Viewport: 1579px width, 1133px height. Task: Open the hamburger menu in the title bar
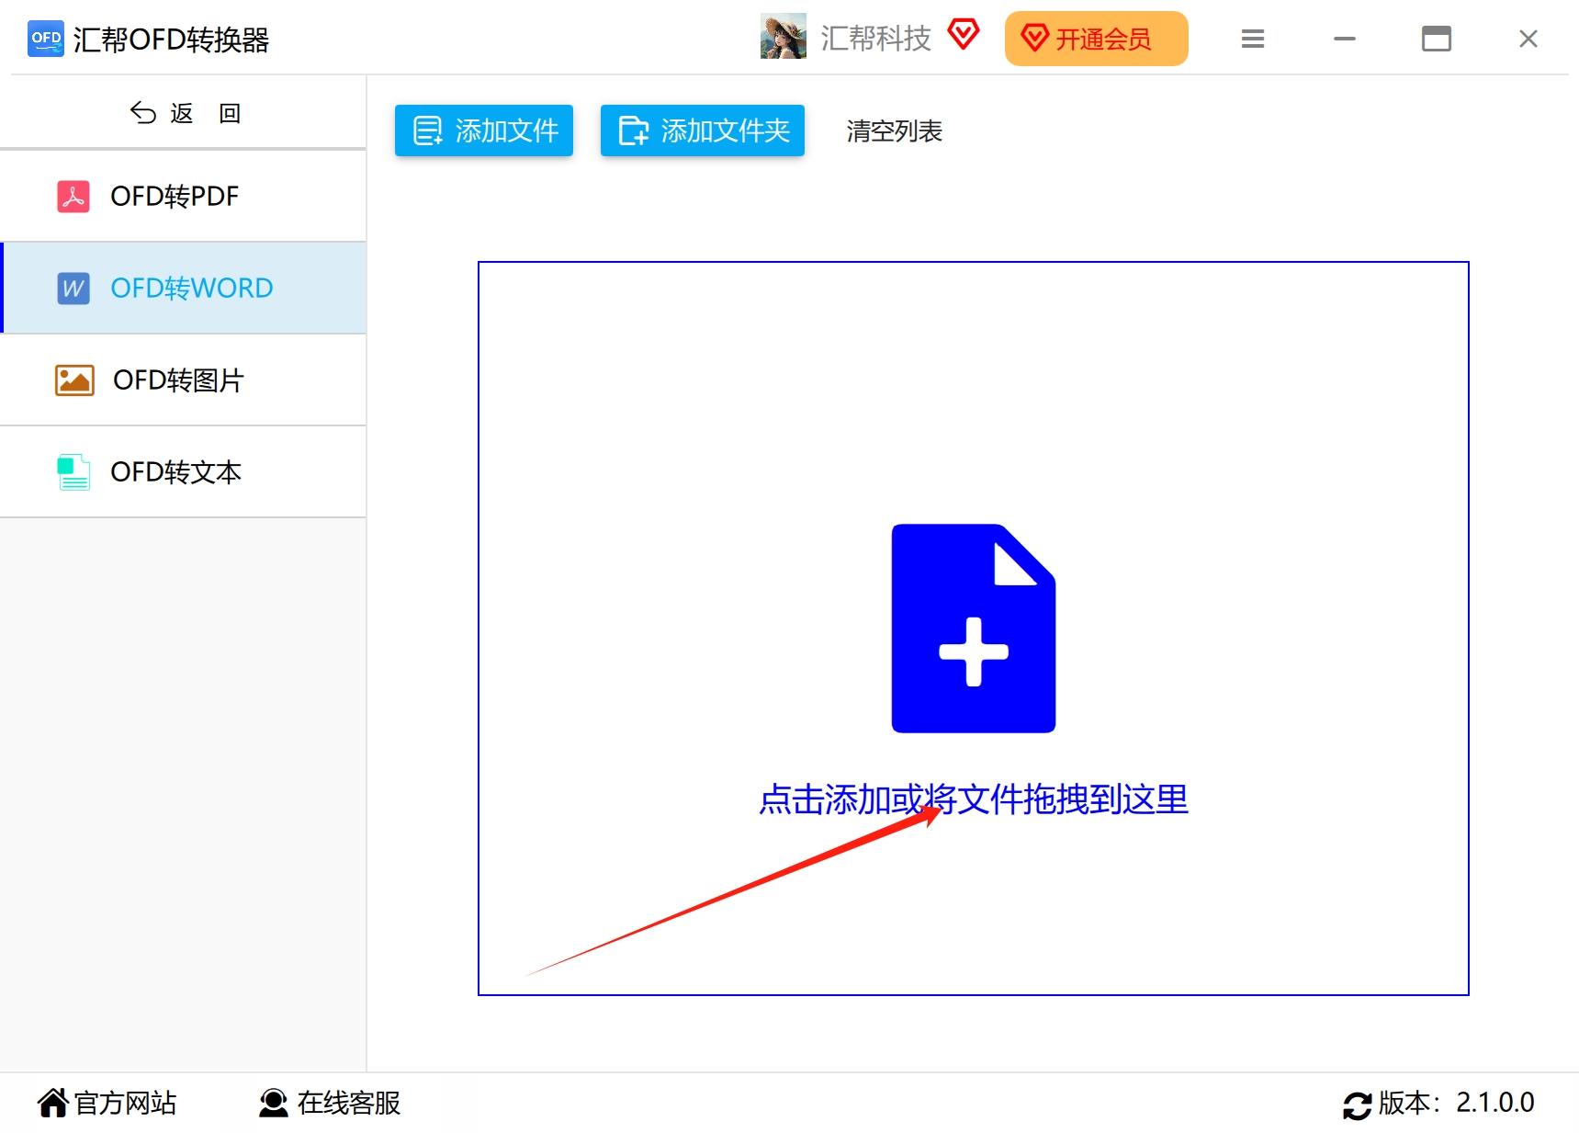[1252, 39]
